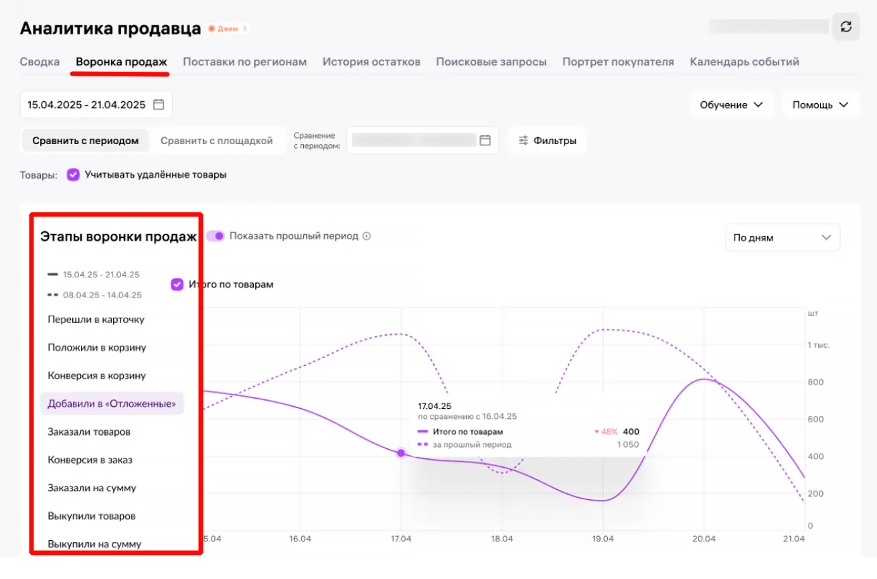The height and width of the screenshot is (579, 877).
Task: Click the highlighted data point on the chart line
Action: (x=400, y=453)
